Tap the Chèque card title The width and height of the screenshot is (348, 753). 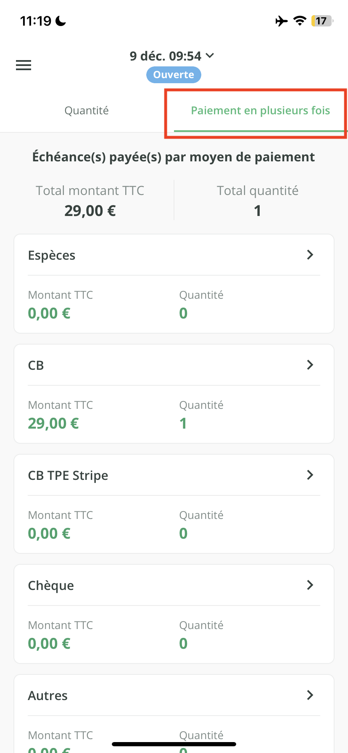point(51,586)
